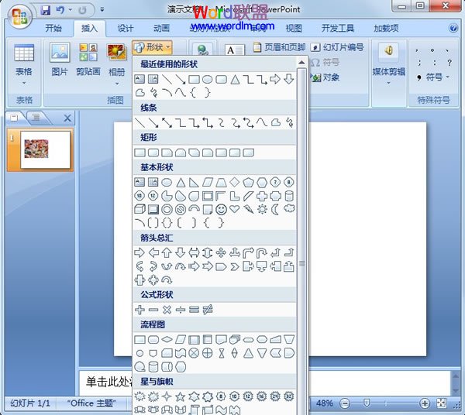This screenshot has width=465, height=415.
Task: Expand the 媒体剪辑 dropdown arrow
Action: pyautogui.click(x=388, y=84)
